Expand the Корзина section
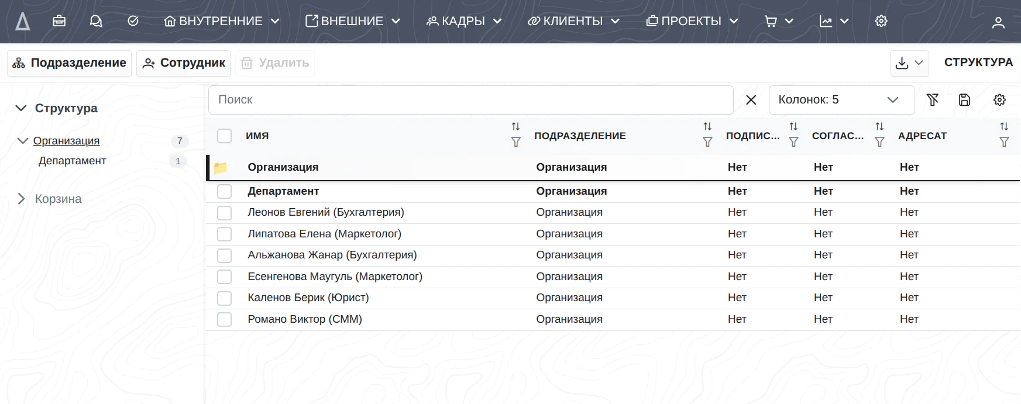Viewport: 1021px width, 404px height. click(x=22, y=199)
